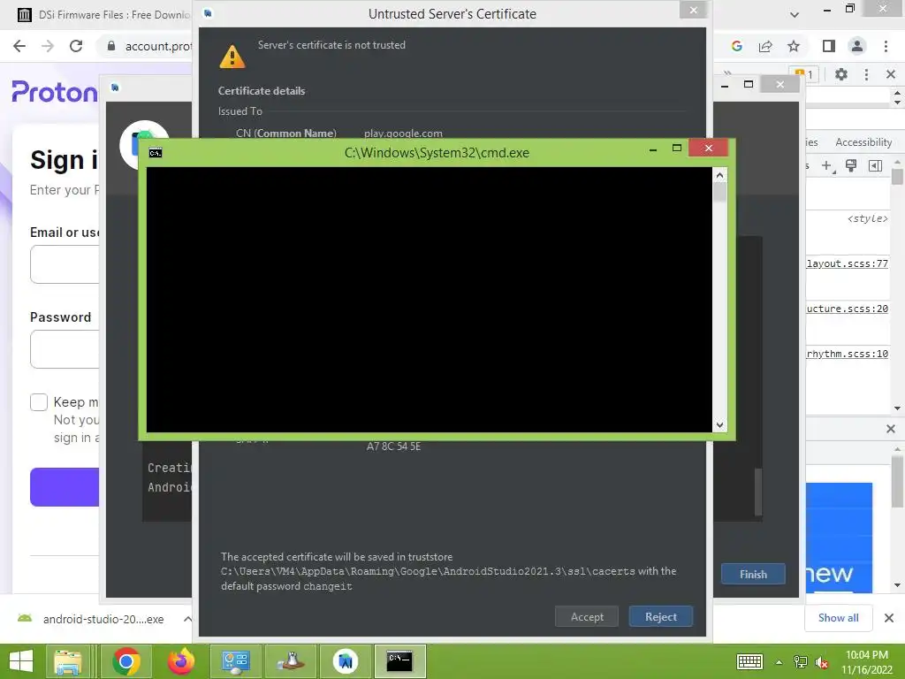This screenshot has height=679, width=905.
Task: Click the Google icon in Chrome address bar
Action: click(x=736, y=46)
